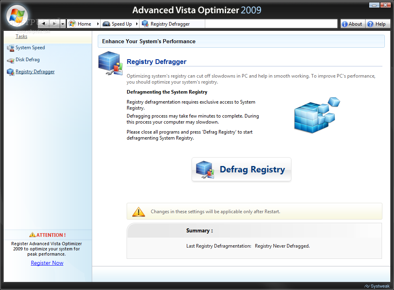Click the Registry Defragger sidebar icon
This screenshot has height=290, width=394.
10,72
